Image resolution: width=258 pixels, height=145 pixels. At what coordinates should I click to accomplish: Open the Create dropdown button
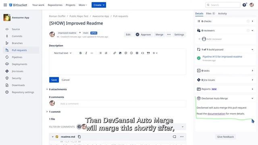point(99,5)
